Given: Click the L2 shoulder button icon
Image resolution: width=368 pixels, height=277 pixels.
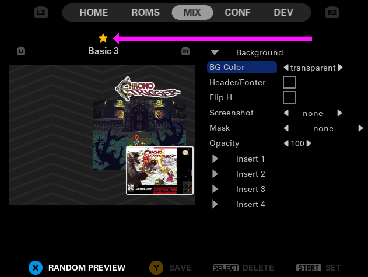Looking at the screenshot, I should [41, 13].
